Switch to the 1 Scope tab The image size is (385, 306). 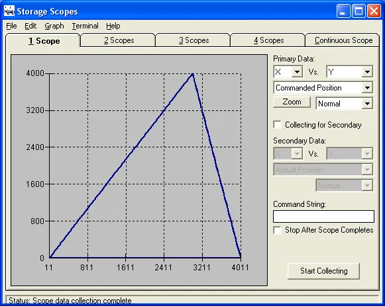click(43, 40)
